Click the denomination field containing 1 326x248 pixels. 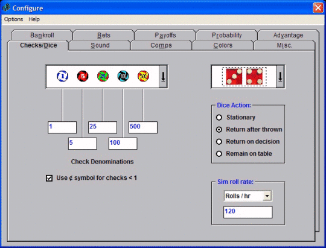click(x=62, y=127)
